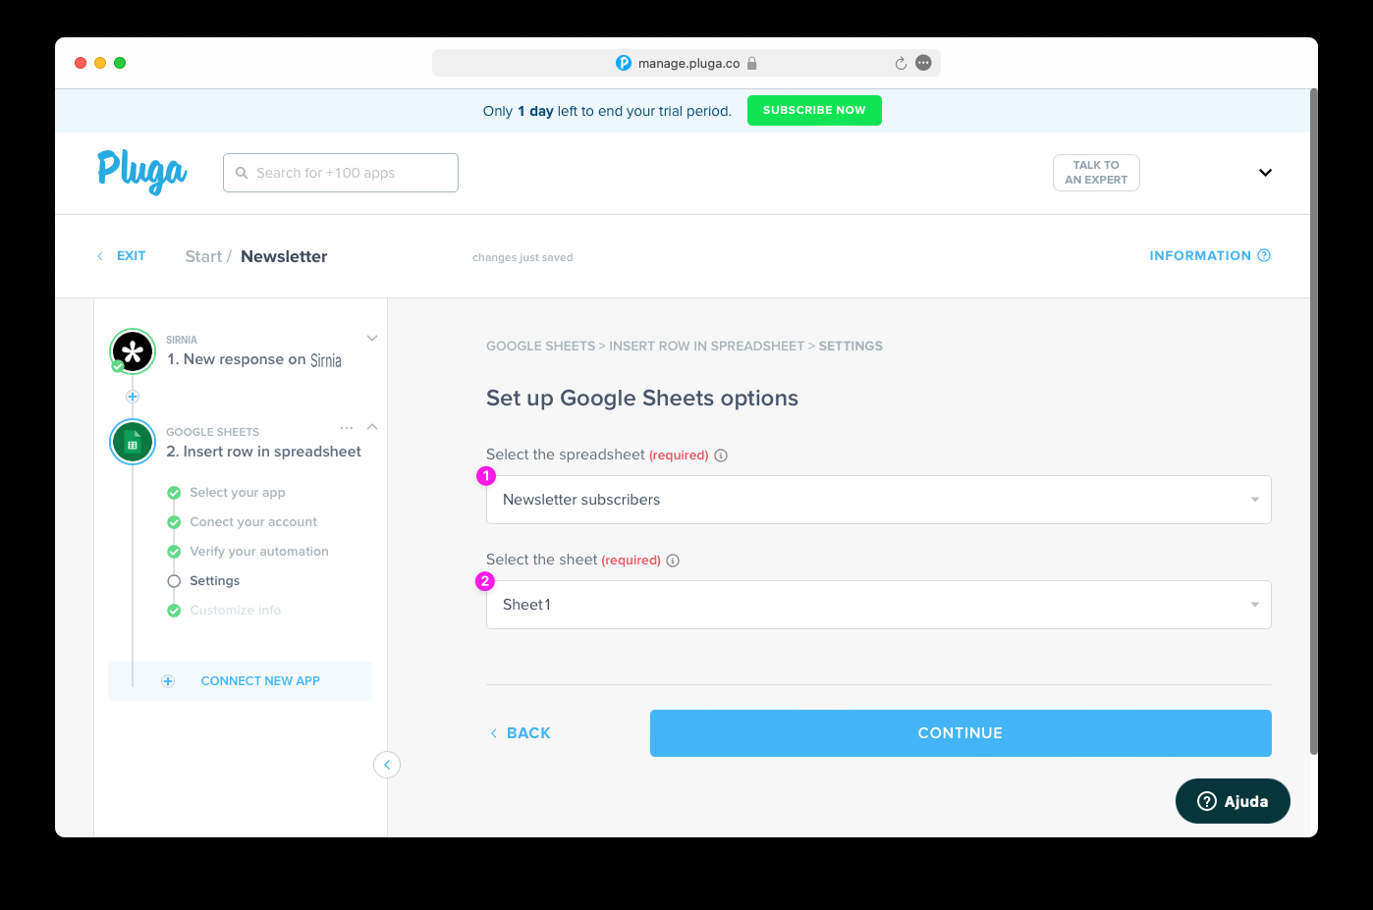1373x910 pixels.
Task: Click the EXIT link
Action: 122,256
